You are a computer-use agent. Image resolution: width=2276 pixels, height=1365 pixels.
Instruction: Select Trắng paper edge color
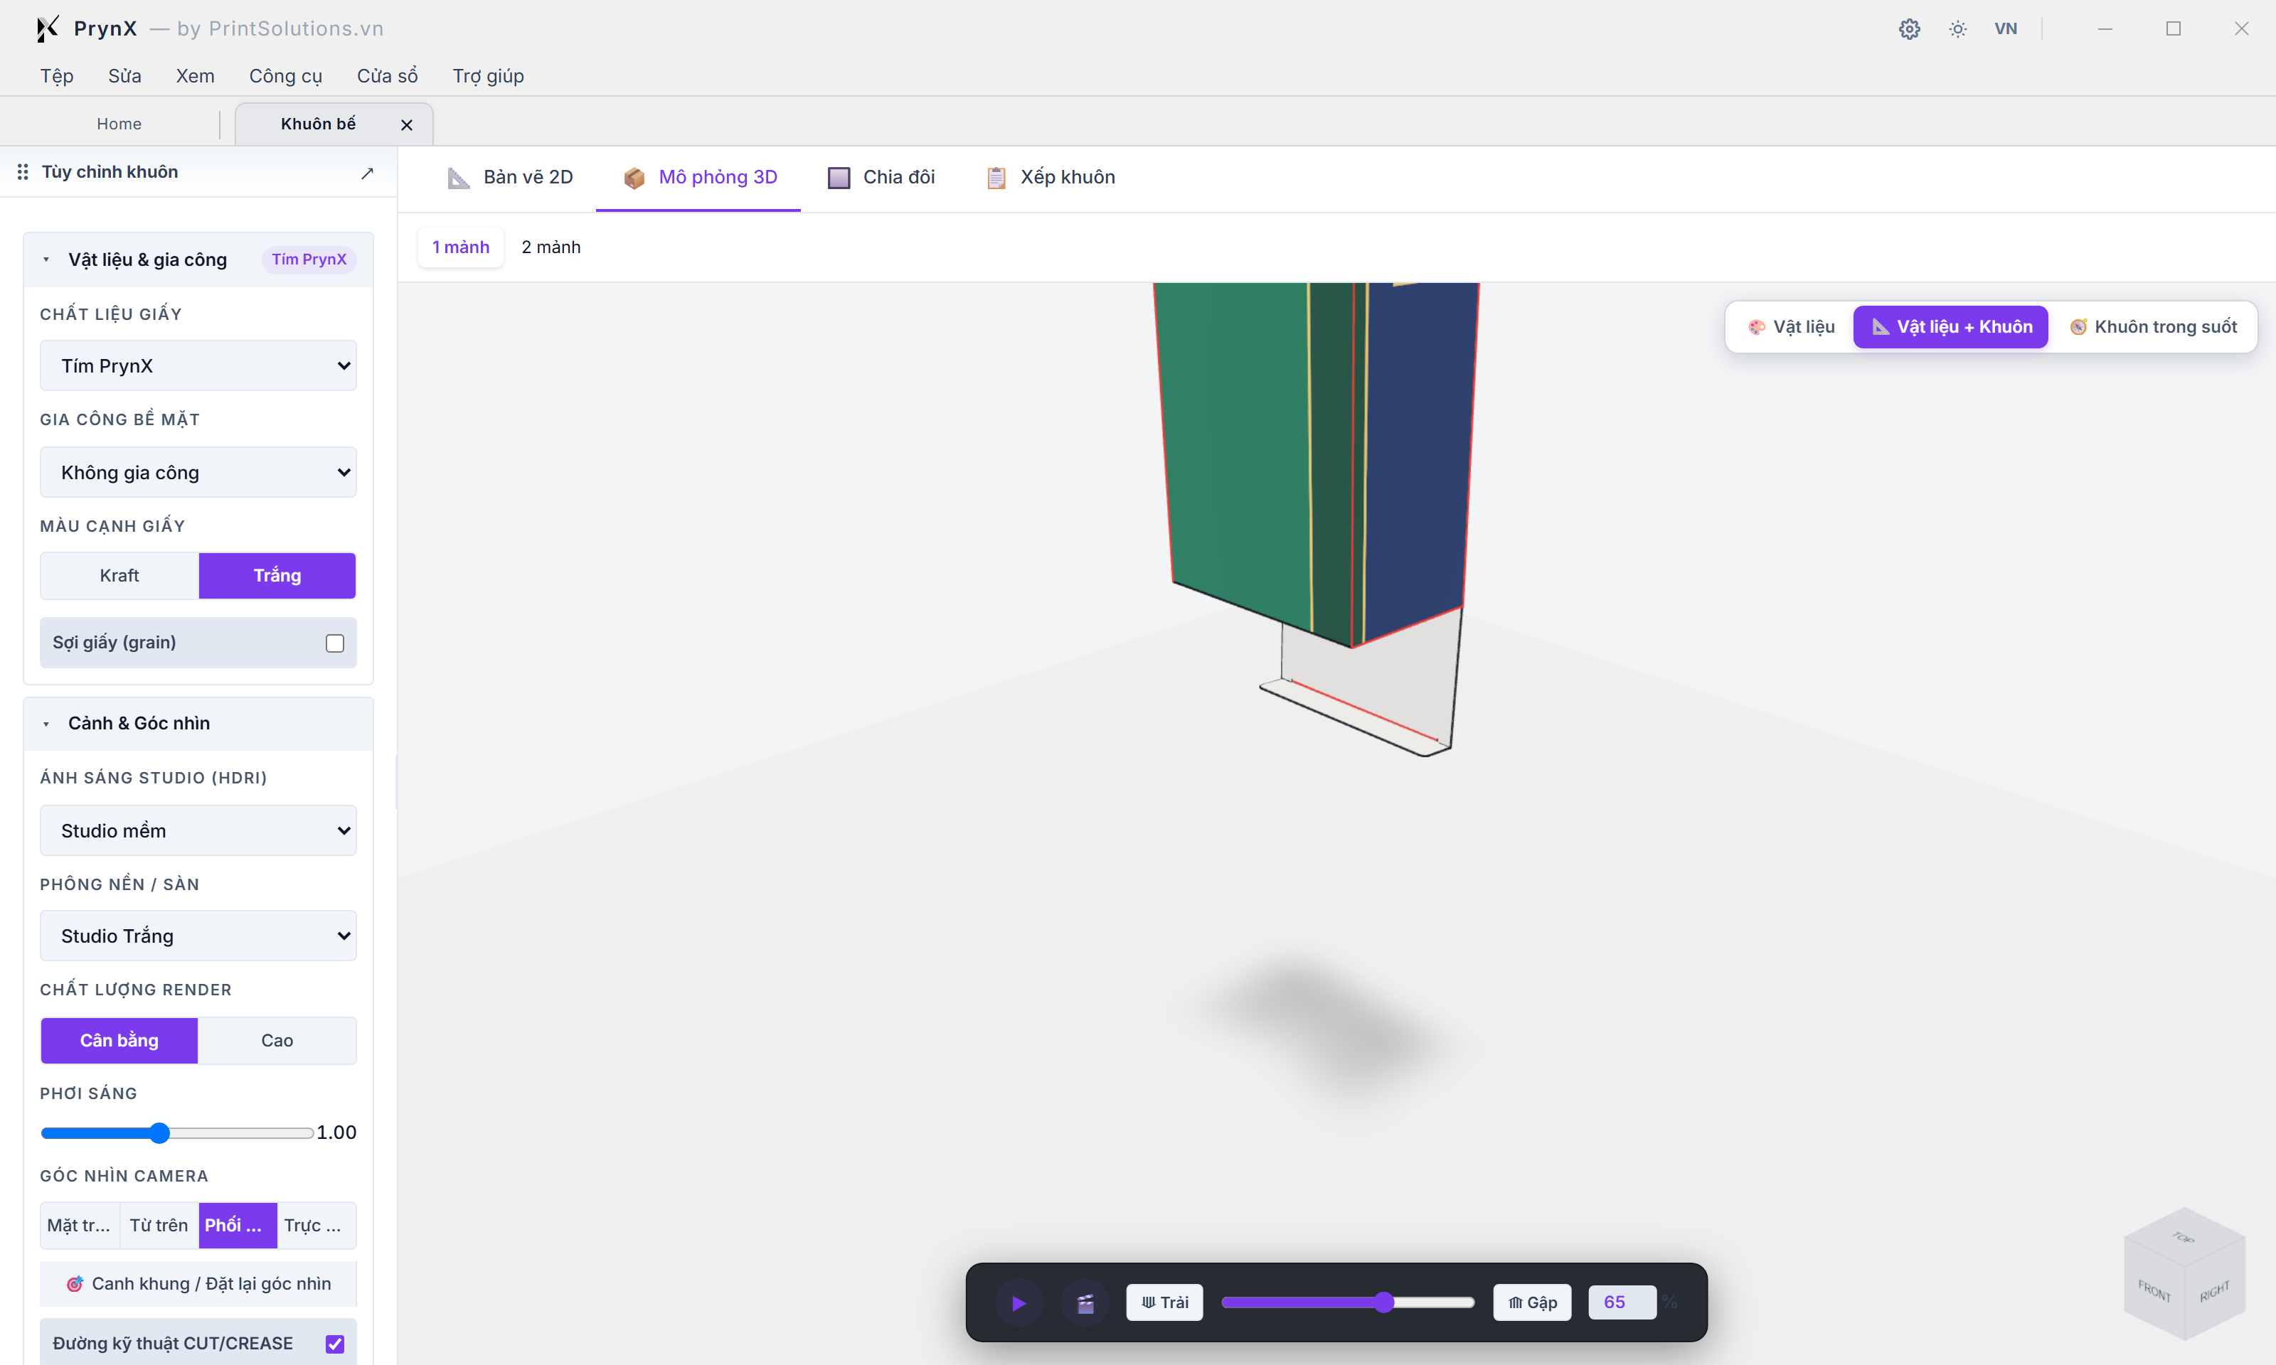(277, 576)
